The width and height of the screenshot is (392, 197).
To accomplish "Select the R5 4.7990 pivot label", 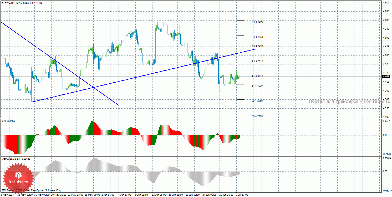I will [x=257, y=22].
